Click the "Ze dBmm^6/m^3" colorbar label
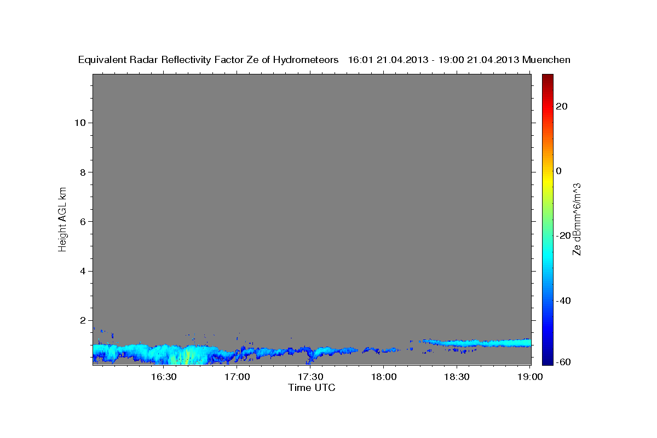Viewport: 657px width, 438px height. (x=577, y=219)
